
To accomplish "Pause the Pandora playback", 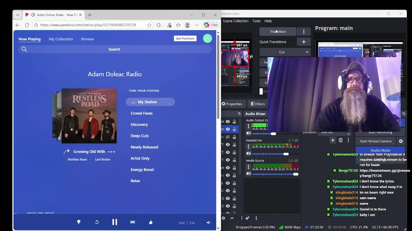I will [x=115, y=222].
